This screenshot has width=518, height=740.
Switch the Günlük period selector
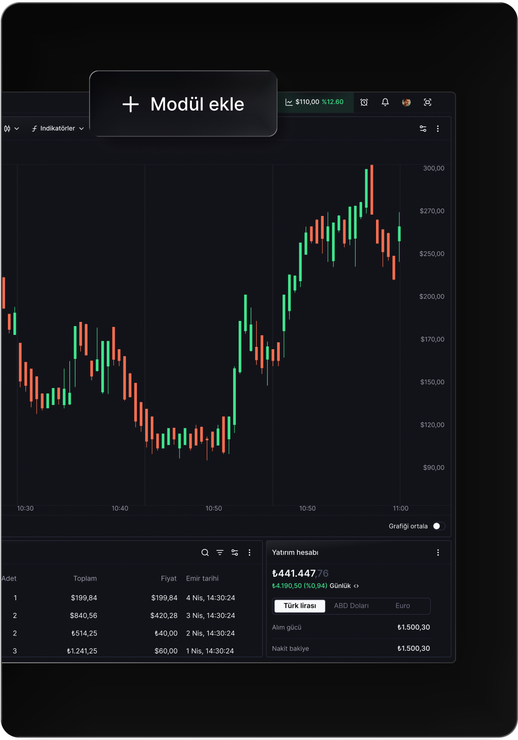pyautogui.click(x=344, y=586)
